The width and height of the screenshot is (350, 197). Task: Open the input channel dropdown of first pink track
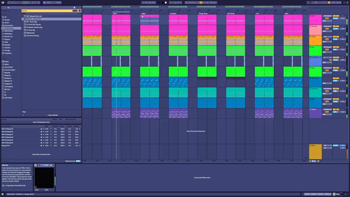click(x=327, y=16)
